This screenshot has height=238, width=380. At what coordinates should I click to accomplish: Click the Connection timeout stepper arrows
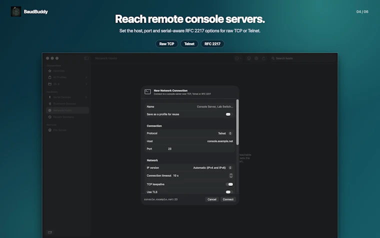(231, 175)
